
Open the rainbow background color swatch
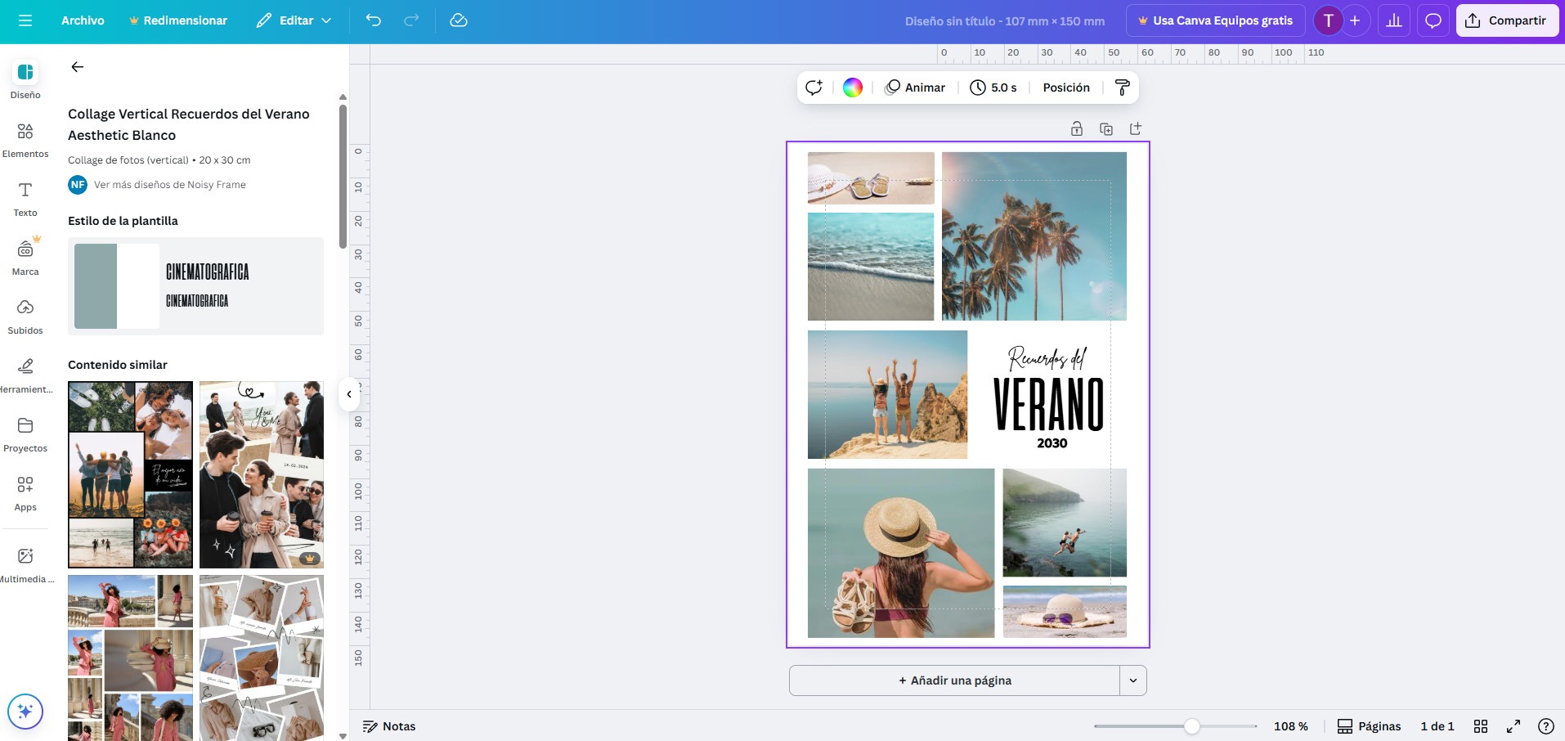click(853, 88)
